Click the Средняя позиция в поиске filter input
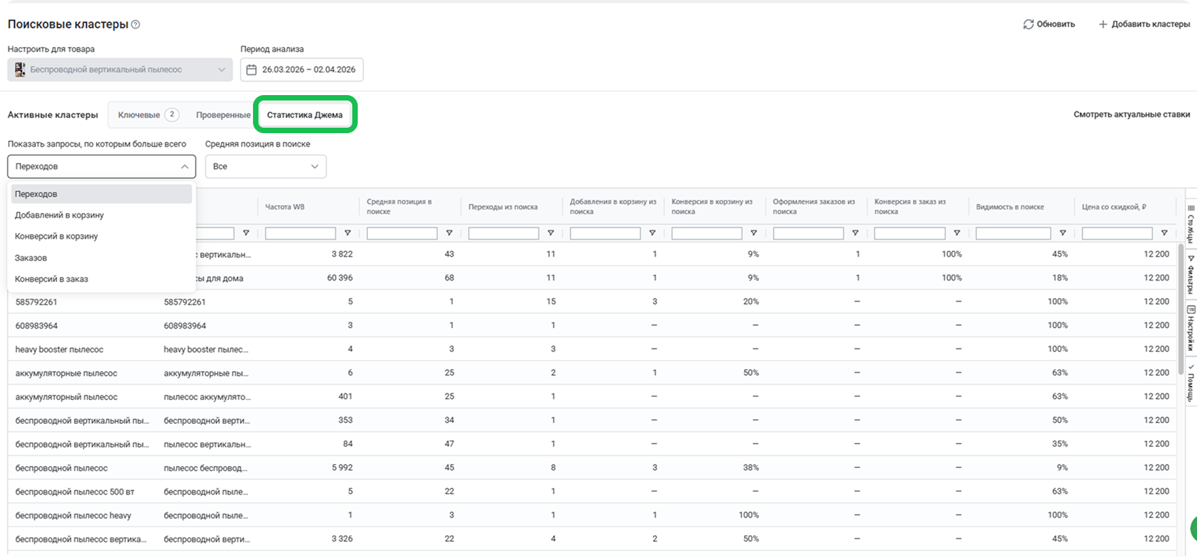Image resolution: width=1197 pixels, height=557 pixels. [401, 234]
